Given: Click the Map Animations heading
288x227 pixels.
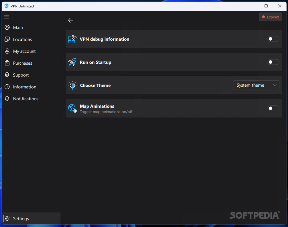Looking at the screenshot, I should [x=97, y=106].
